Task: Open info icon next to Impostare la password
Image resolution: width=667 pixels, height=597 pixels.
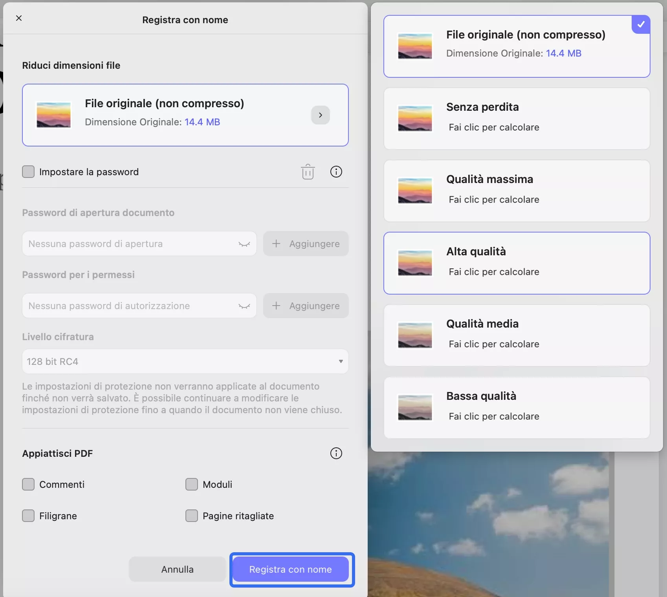Action: (336, 172)
